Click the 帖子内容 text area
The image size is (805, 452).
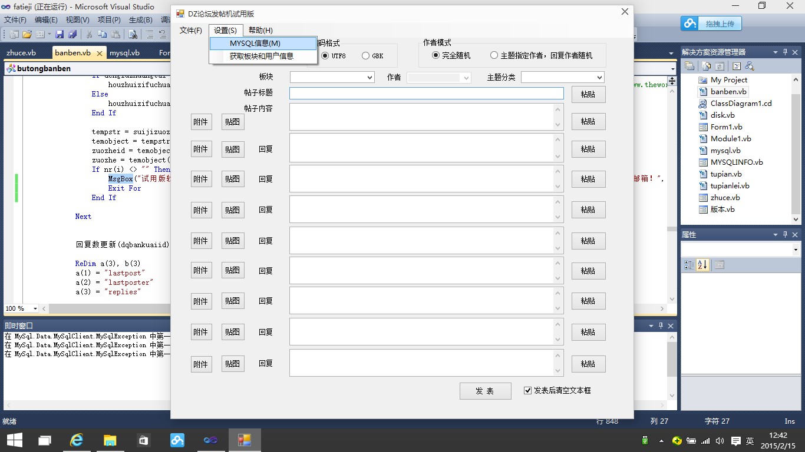click(x=427, y=117)
